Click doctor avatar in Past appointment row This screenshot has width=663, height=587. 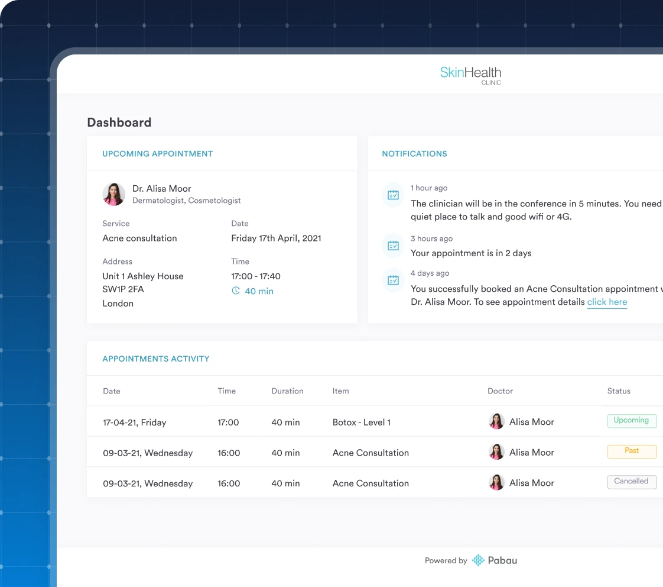(x=496, y=452)
